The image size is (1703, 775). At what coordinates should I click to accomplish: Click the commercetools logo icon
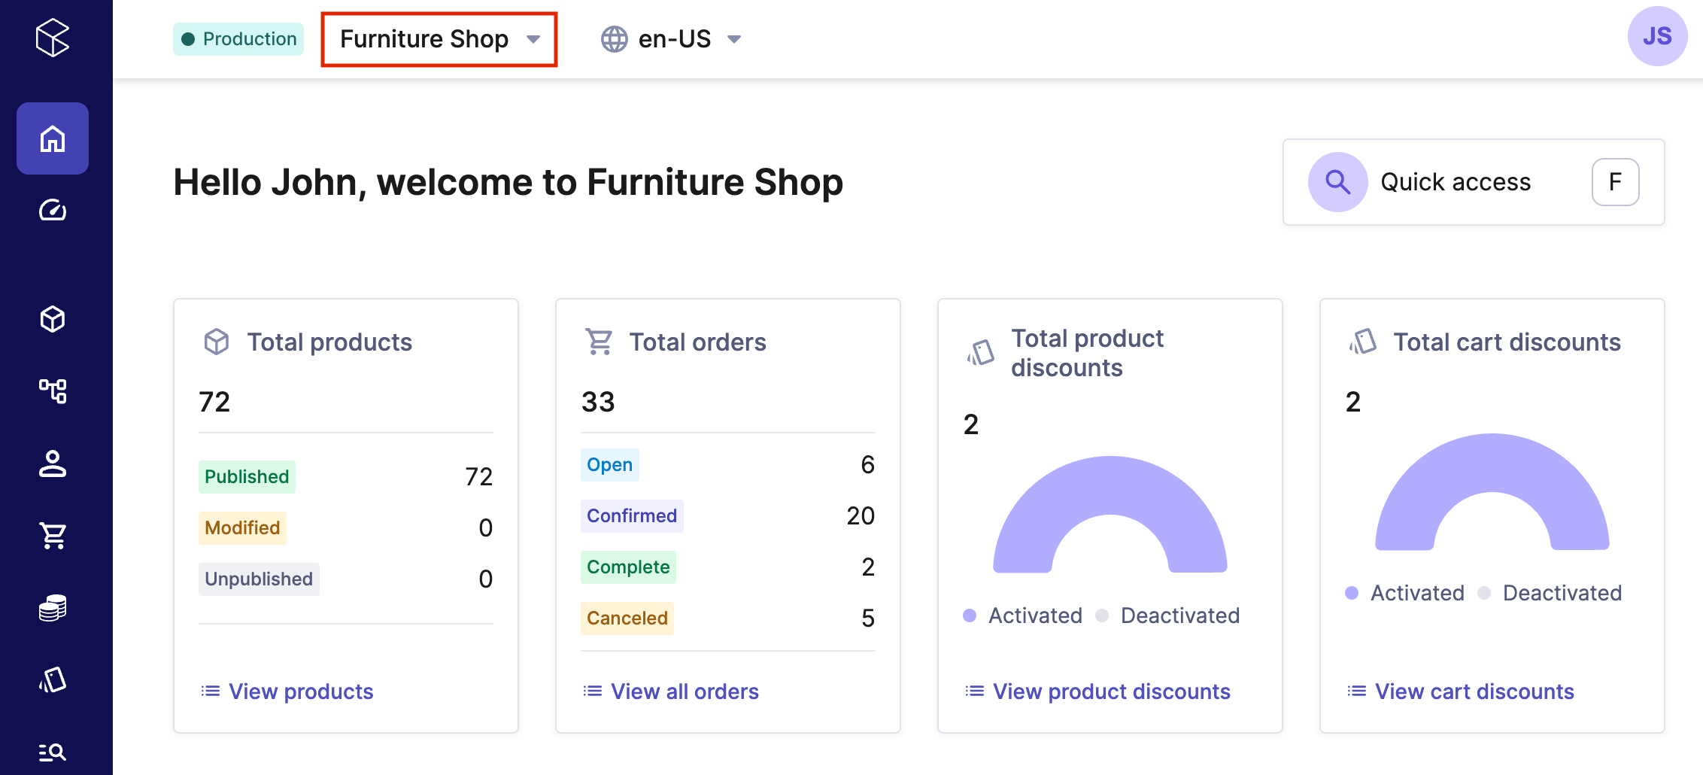click(x=53, y=38)
